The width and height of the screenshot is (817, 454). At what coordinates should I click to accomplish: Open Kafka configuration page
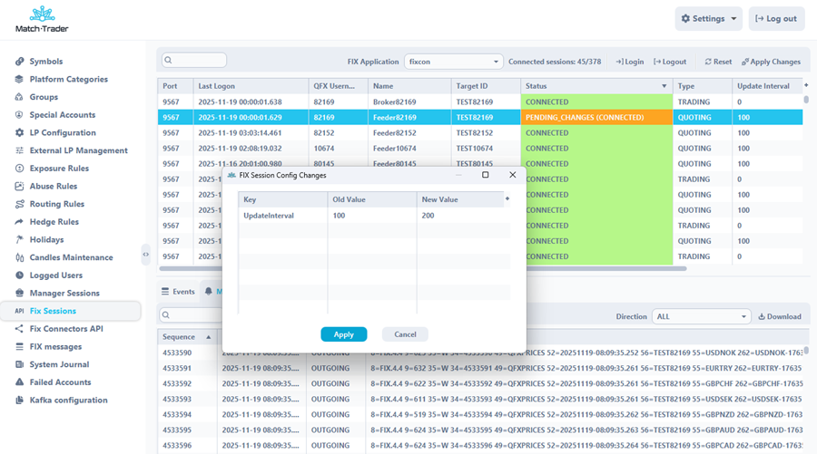coord(68,400)
